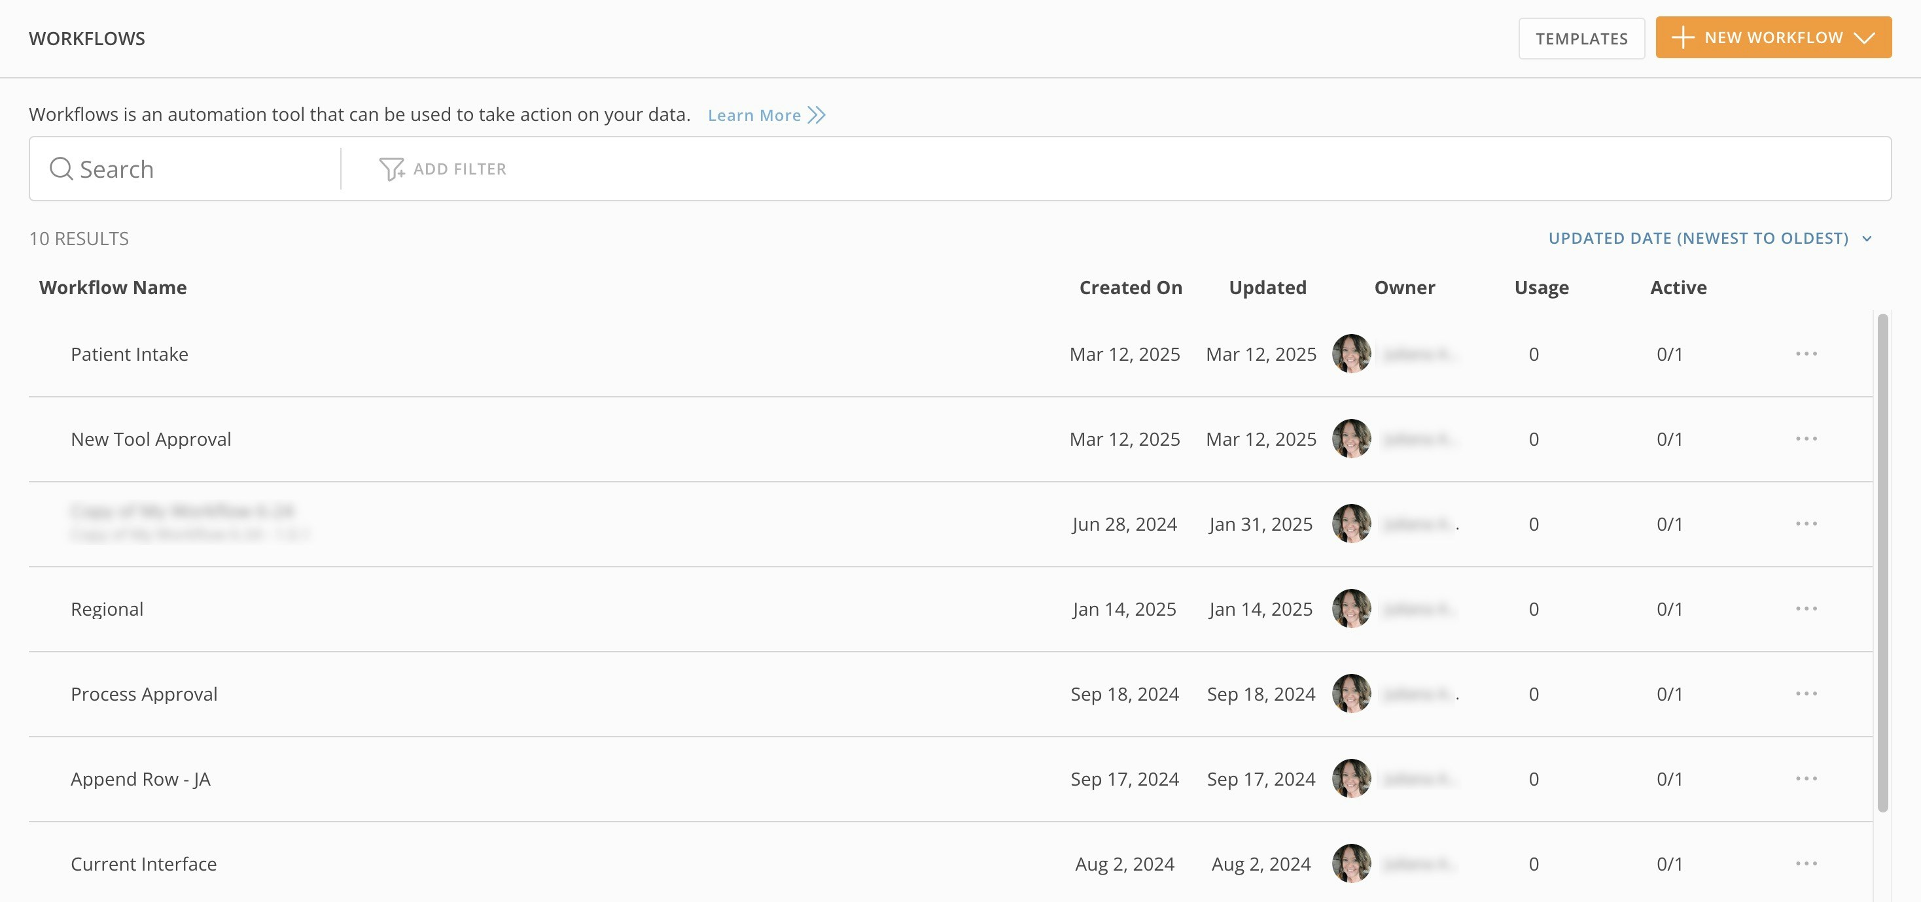Click the Add Filter funnel icon

point(391,169)
